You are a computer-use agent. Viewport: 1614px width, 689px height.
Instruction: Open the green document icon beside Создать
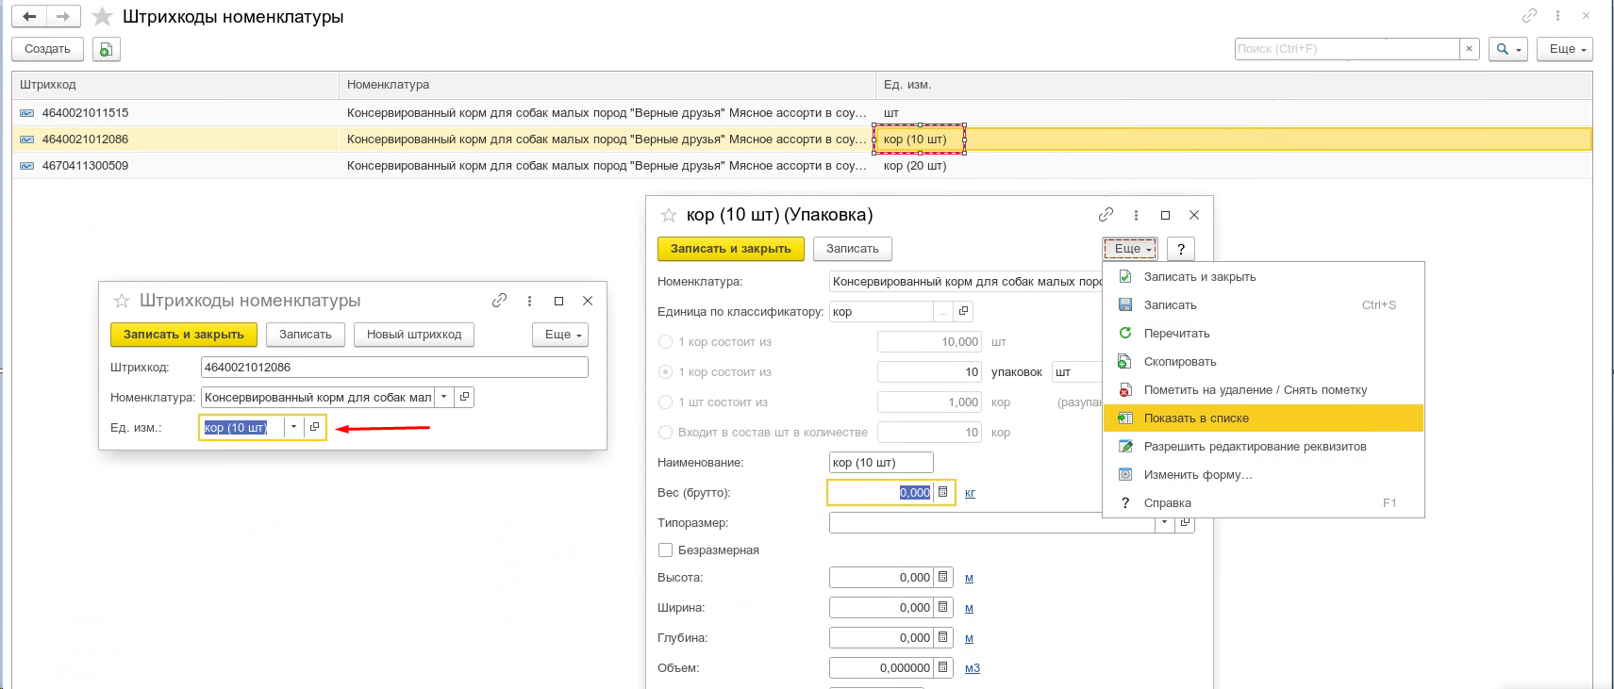107,49
